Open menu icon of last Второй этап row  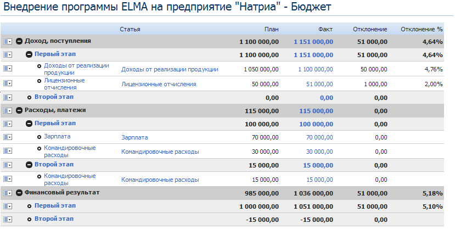pyautogui.click(x=8, y=220)
